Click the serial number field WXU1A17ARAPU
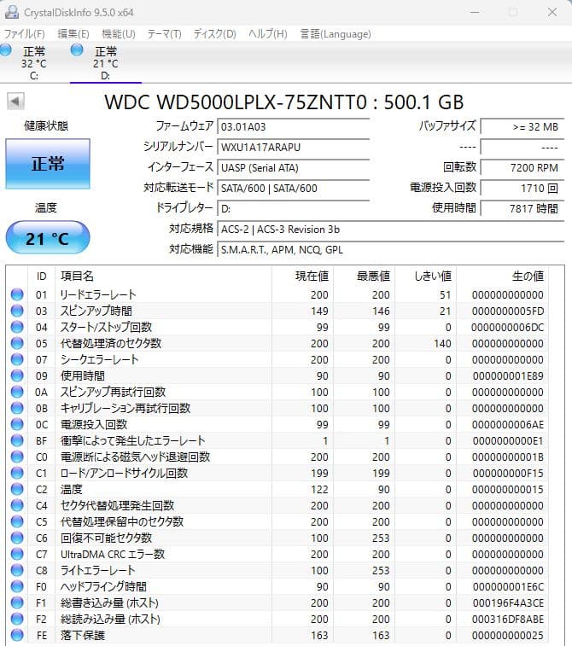Viewport: 572px width, 646px height. (x=294, y=147)
